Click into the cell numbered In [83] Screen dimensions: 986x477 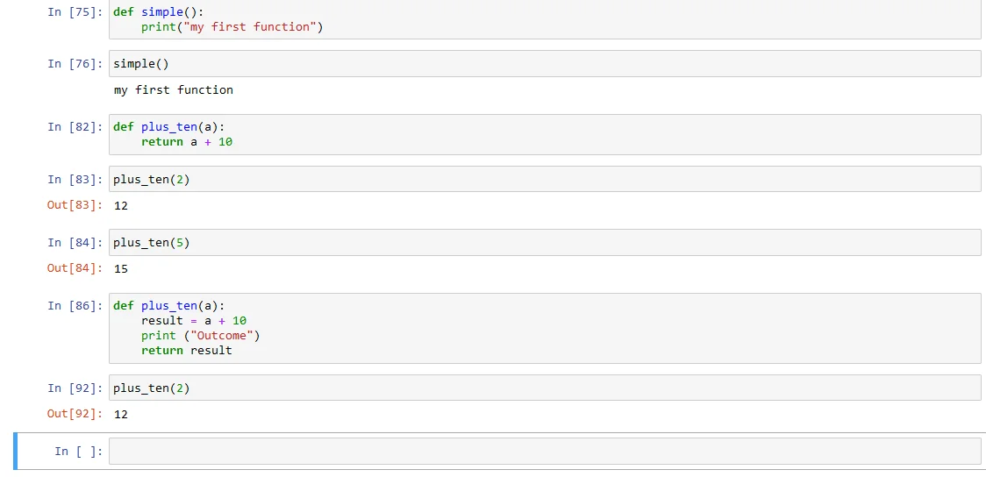pyautogui.click(x=544, y=180)
